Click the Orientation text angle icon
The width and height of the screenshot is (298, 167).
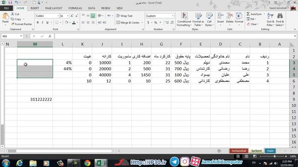point(100,16)
